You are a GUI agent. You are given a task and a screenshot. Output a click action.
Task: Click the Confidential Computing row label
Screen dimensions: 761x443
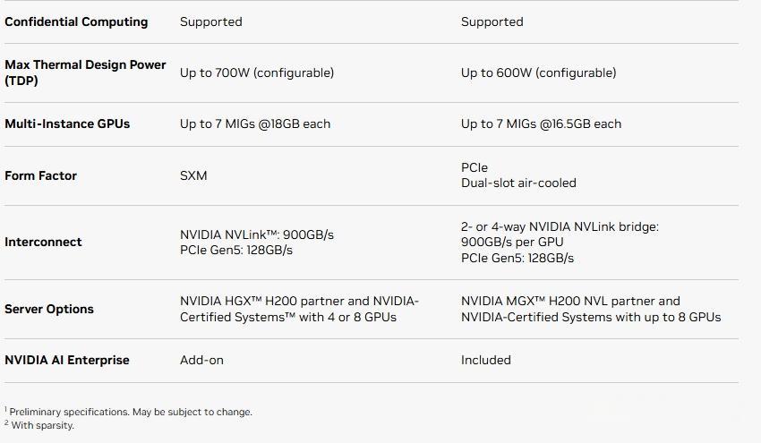76,21
